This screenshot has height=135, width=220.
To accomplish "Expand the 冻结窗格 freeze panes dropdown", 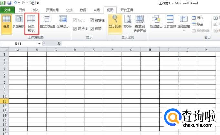I will point(184,31).
